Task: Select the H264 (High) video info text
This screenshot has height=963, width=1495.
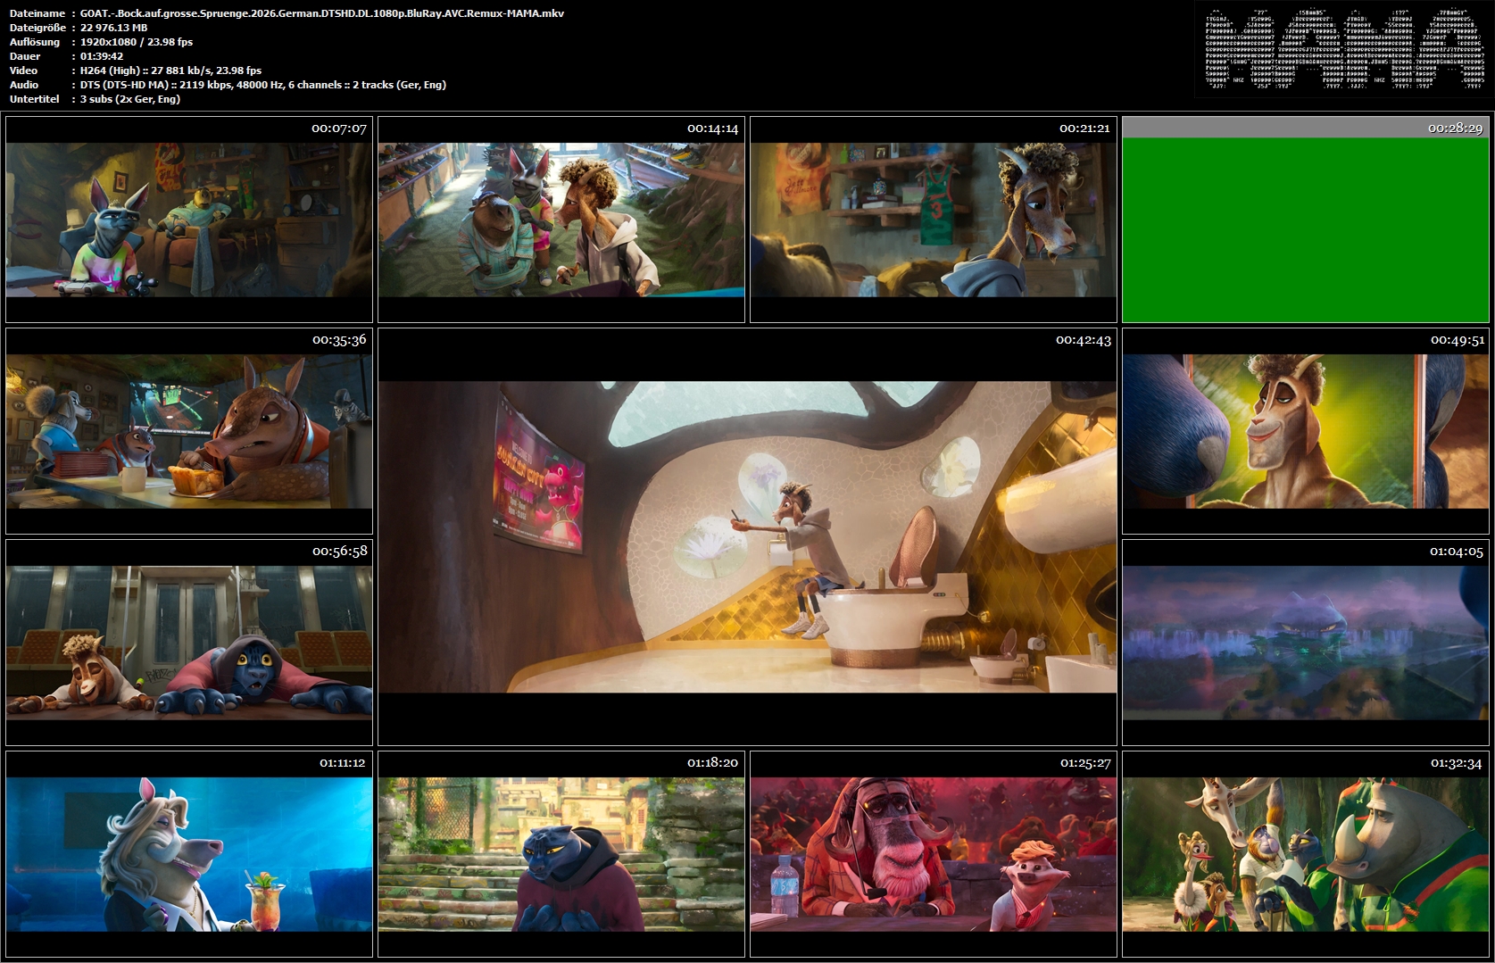Action: [x=171, y=71]
